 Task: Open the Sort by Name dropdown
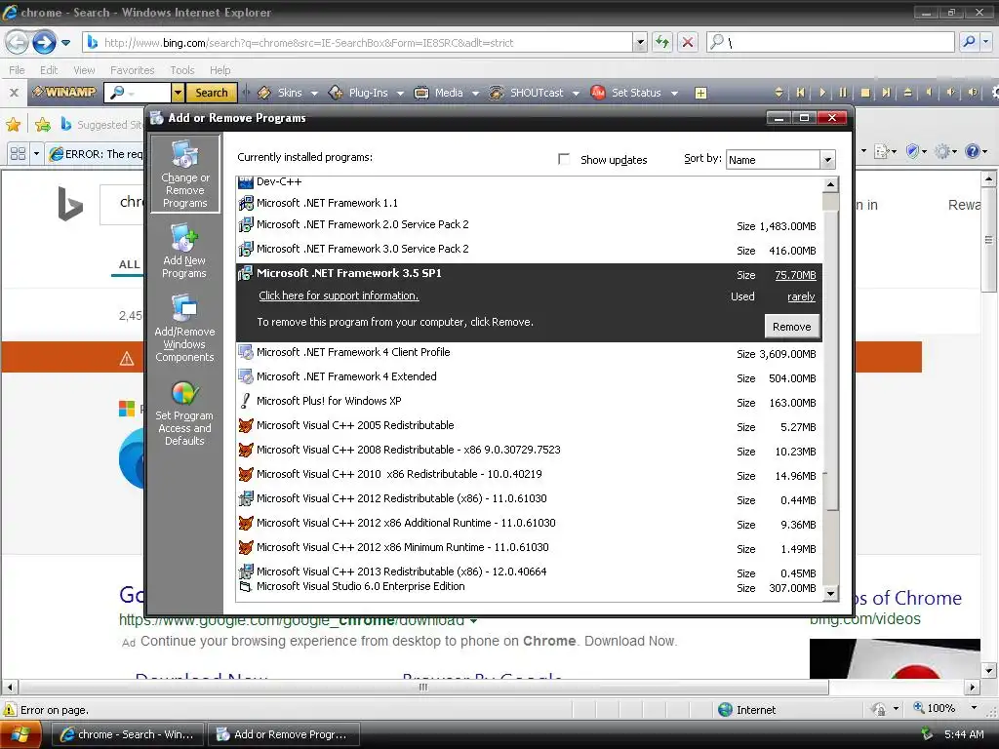click(x=827, y=160)
